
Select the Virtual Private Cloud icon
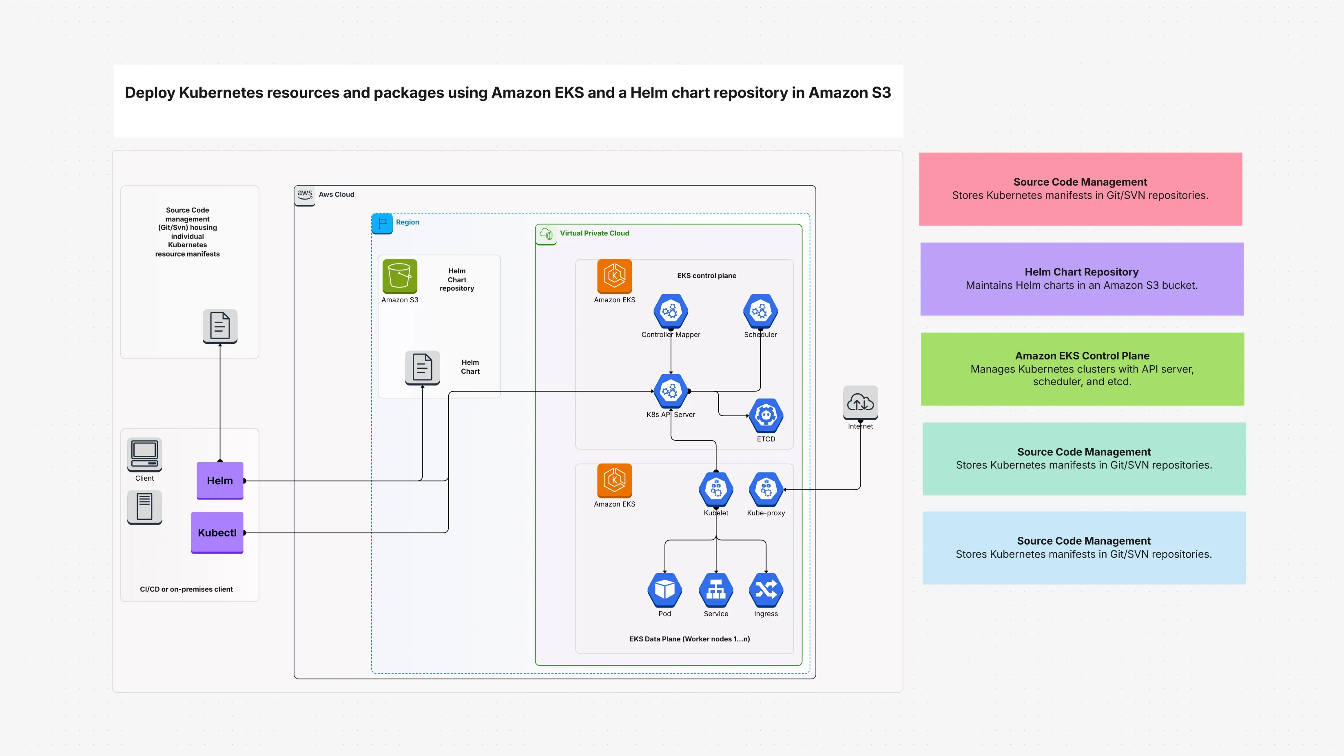(x=546, y=234)
